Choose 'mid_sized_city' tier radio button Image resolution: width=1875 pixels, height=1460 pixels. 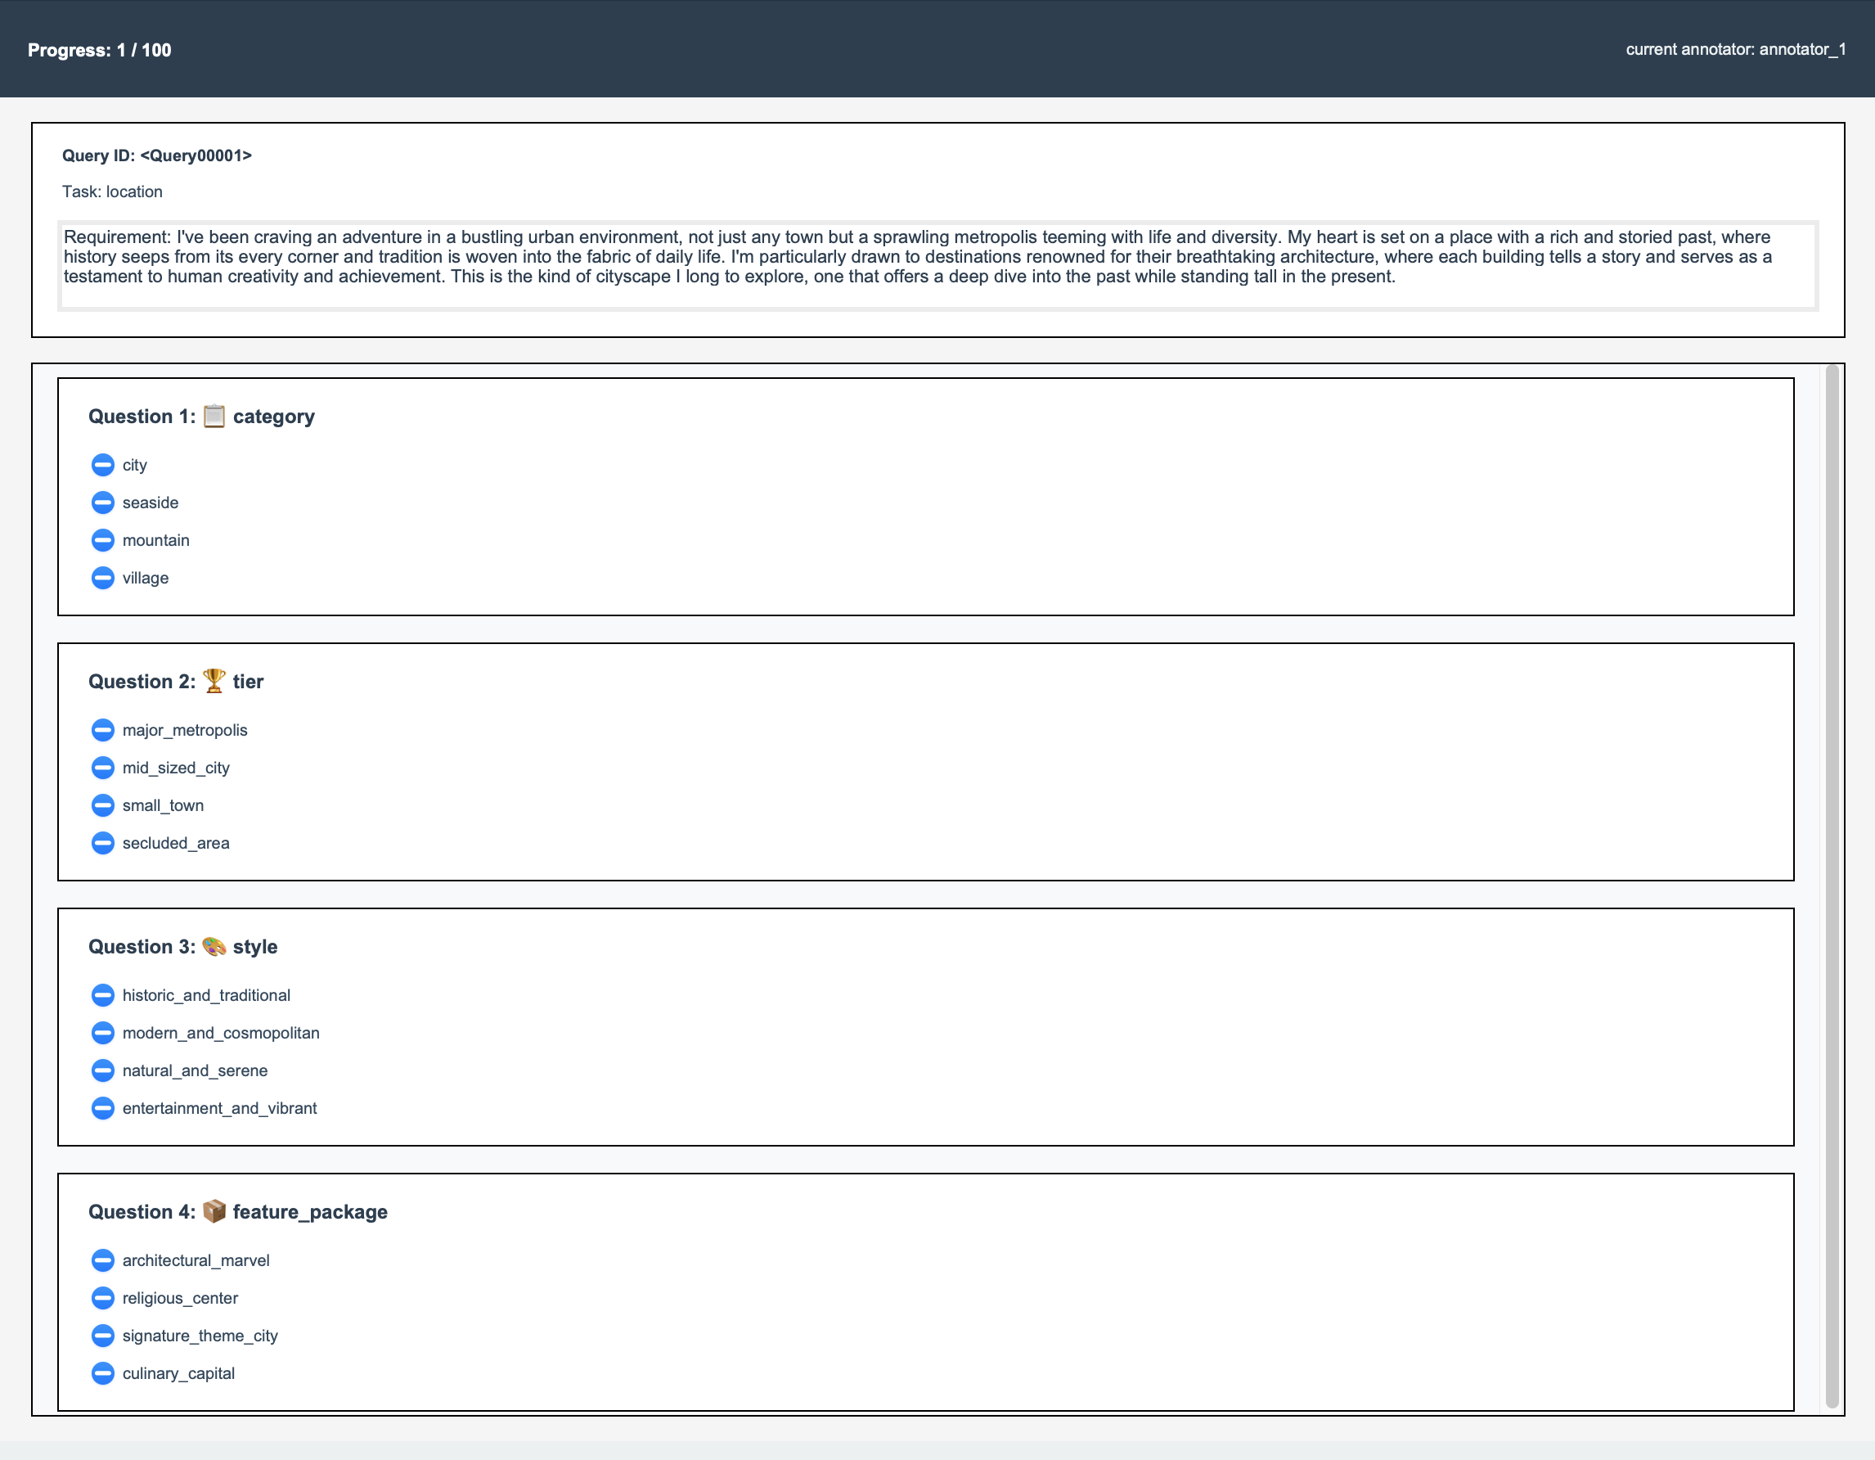[x=102, y=768]
